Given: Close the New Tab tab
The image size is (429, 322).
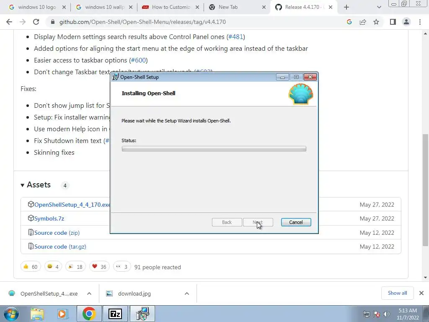Looking at the screenshot, I should tap(264, 8).
